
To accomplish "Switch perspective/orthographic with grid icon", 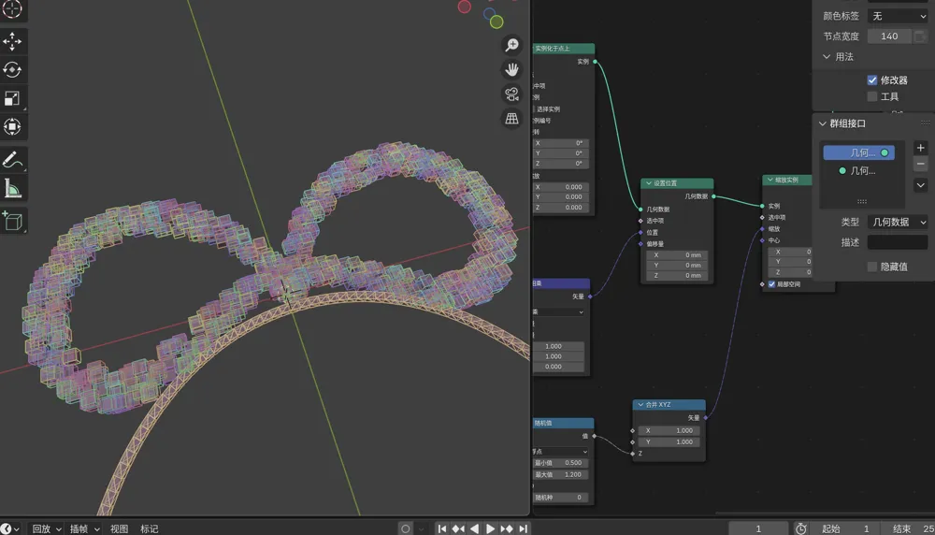I will tap(511, 119).
